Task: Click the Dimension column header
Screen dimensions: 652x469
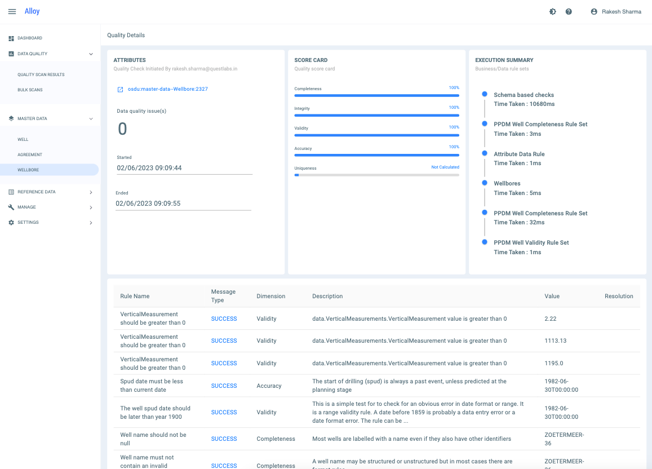Action: pyautogui.click(x=270, y=296)
